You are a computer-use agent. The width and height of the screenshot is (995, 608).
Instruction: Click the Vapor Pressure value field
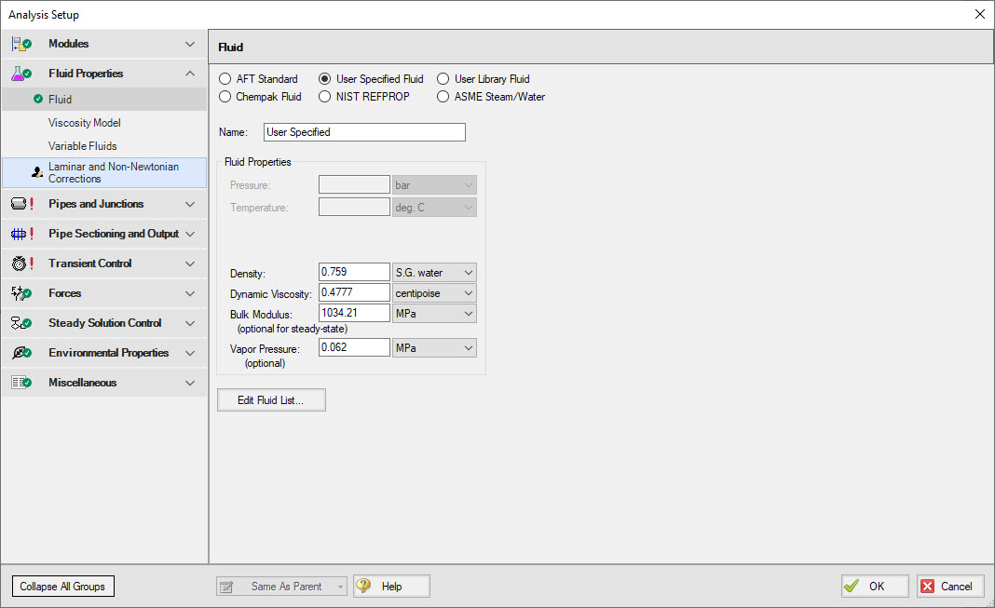tap(354, 347)
